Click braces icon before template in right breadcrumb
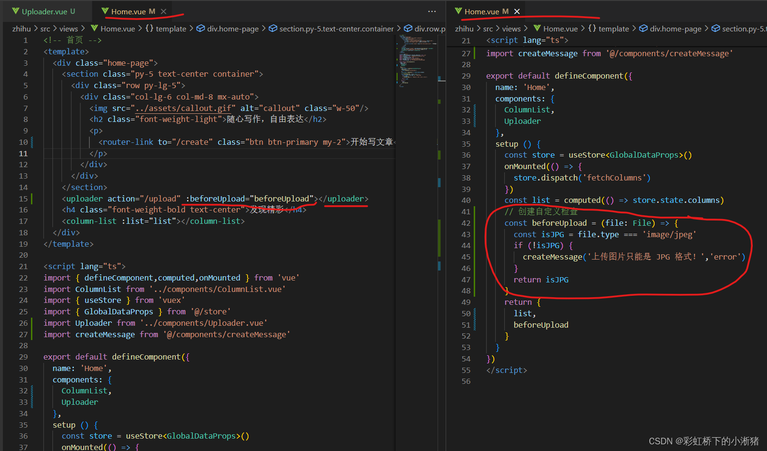 click(x=592, y=28)
